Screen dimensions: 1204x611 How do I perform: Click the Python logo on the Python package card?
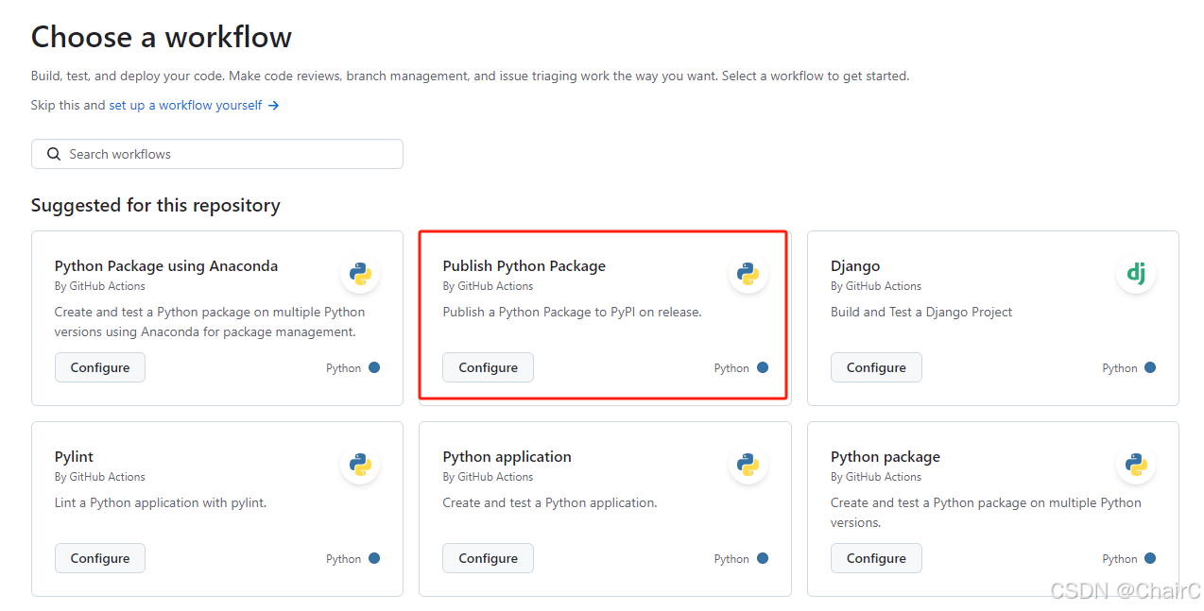tap(1136, 465)
